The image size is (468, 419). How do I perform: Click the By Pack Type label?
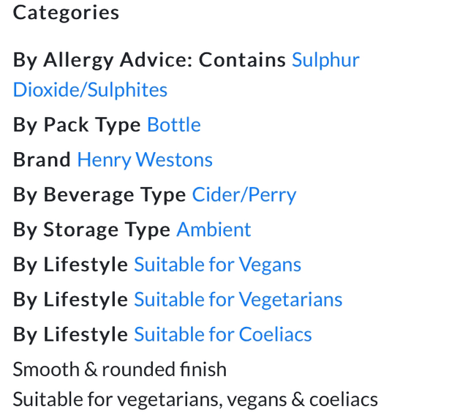pyautogui.click(x=77, y=125)
